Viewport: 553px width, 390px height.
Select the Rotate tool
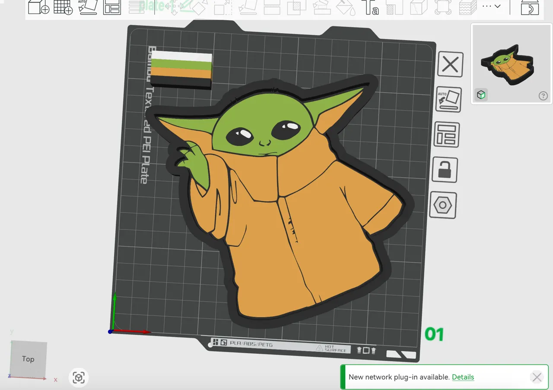[x=198, y=7]
